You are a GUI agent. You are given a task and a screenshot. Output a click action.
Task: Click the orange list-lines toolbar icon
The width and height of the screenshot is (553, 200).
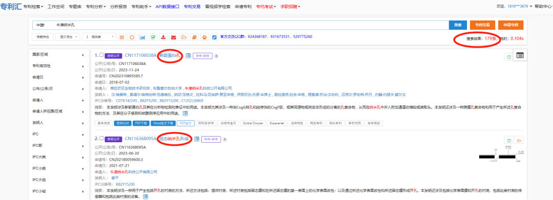pyautogui.click(x=122, y=37)
